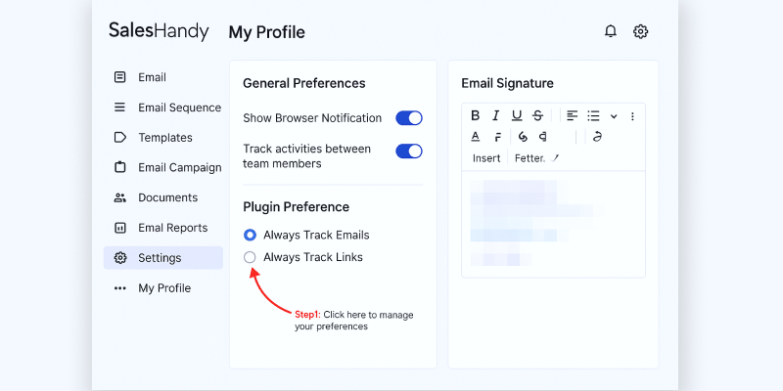Image resolution: width=783 pixels, height=391 pixels.
Task: Click inside the Email Signature text area
Action: point(553,225)
